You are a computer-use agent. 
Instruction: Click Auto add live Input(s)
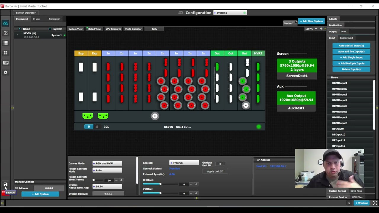351,51
